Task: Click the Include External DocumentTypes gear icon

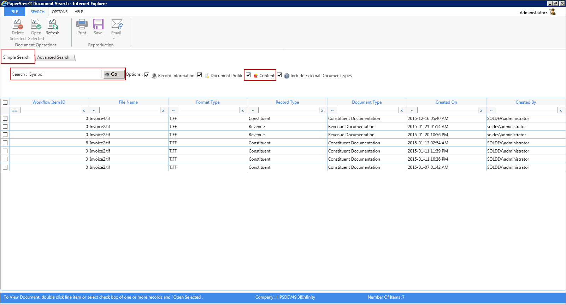Action: 287,76
